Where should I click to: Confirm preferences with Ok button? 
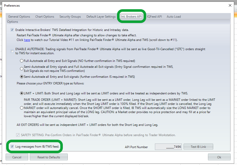219,157
